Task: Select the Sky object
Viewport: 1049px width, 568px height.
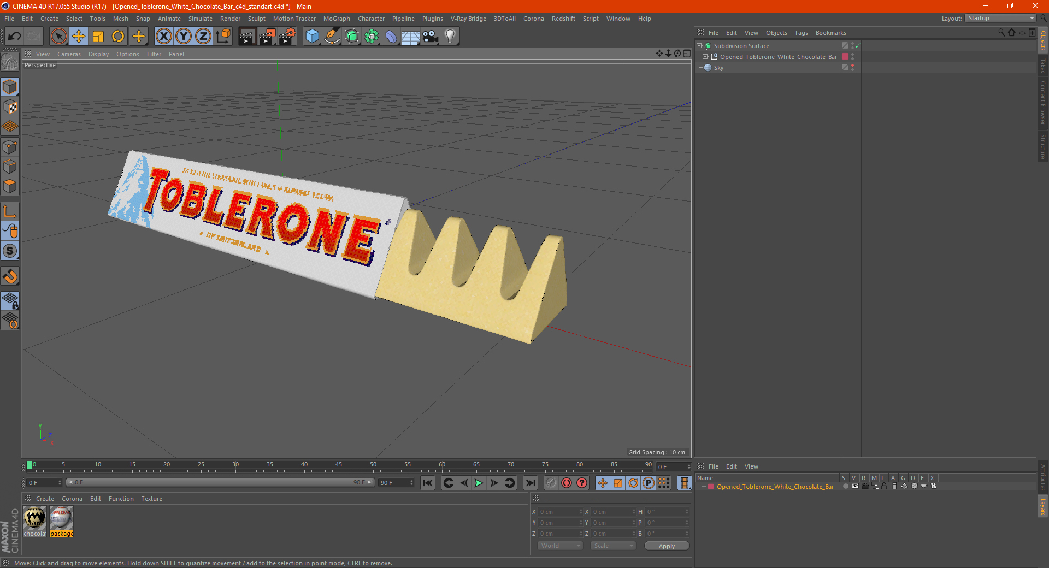Action: pyautogui.click(x=718, y=68)
